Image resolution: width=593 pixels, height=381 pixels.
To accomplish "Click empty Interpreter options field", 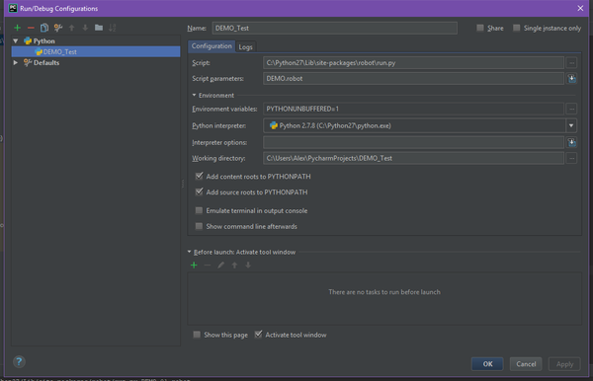I will [413, 142].
